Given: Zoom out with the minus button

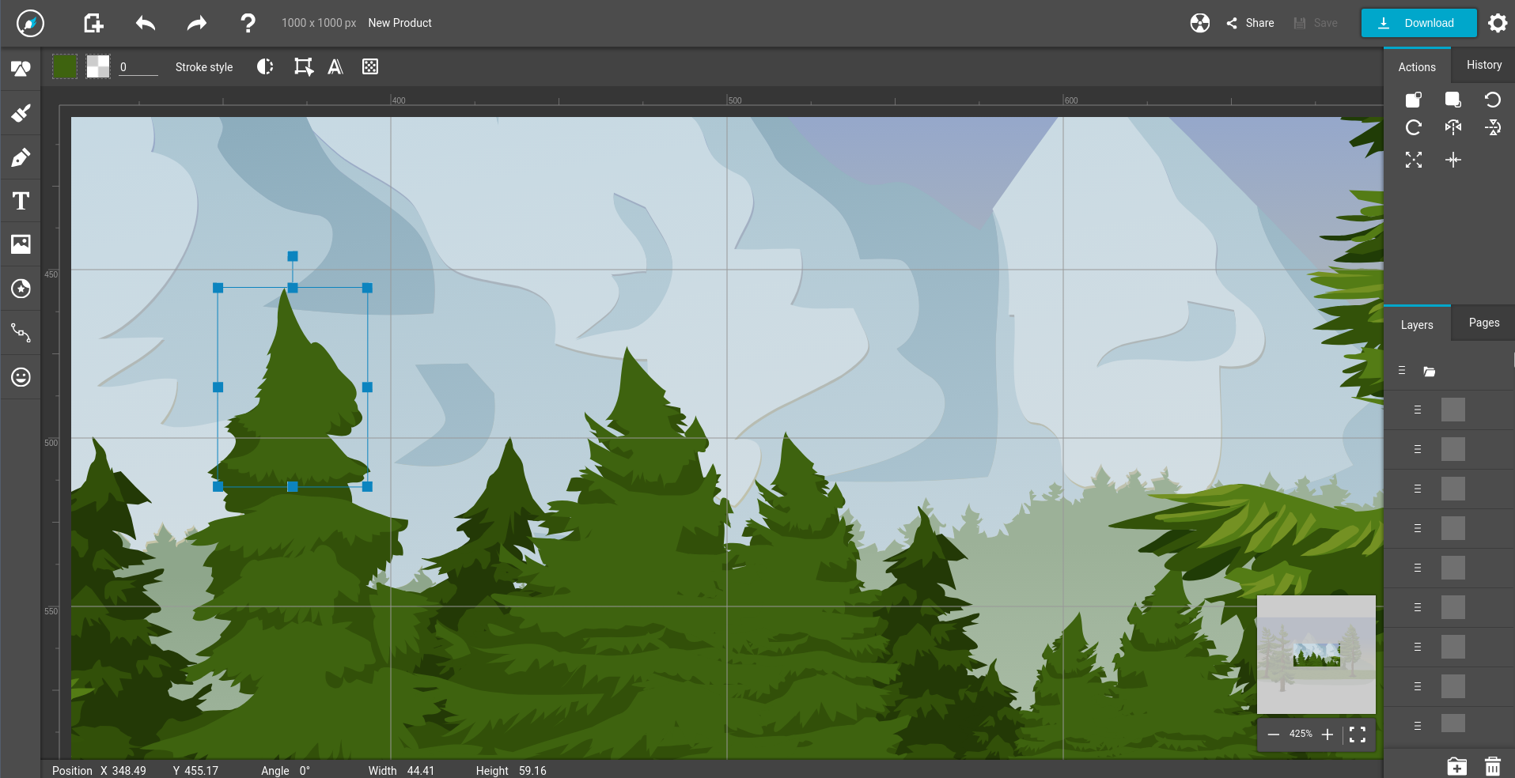Looking at the screenshot, I should pyautogui.click(x=1273, y=735).
